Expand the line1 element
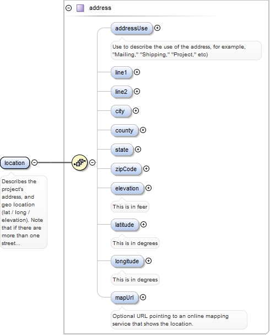Image resolution: width=270 pixels, height=335 pixels. point(137,72)
